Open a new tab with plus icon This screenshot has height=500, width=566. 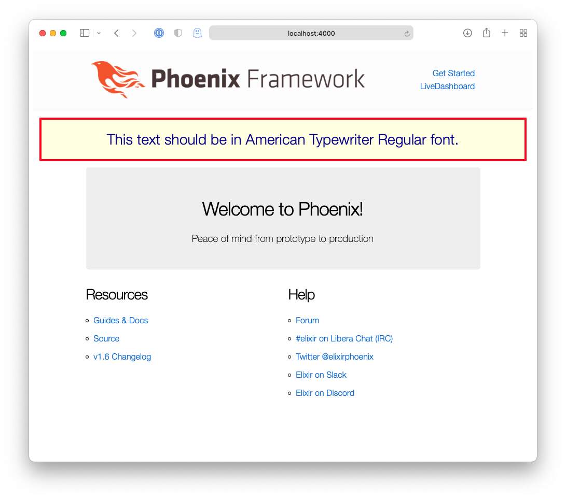(505, 33)
